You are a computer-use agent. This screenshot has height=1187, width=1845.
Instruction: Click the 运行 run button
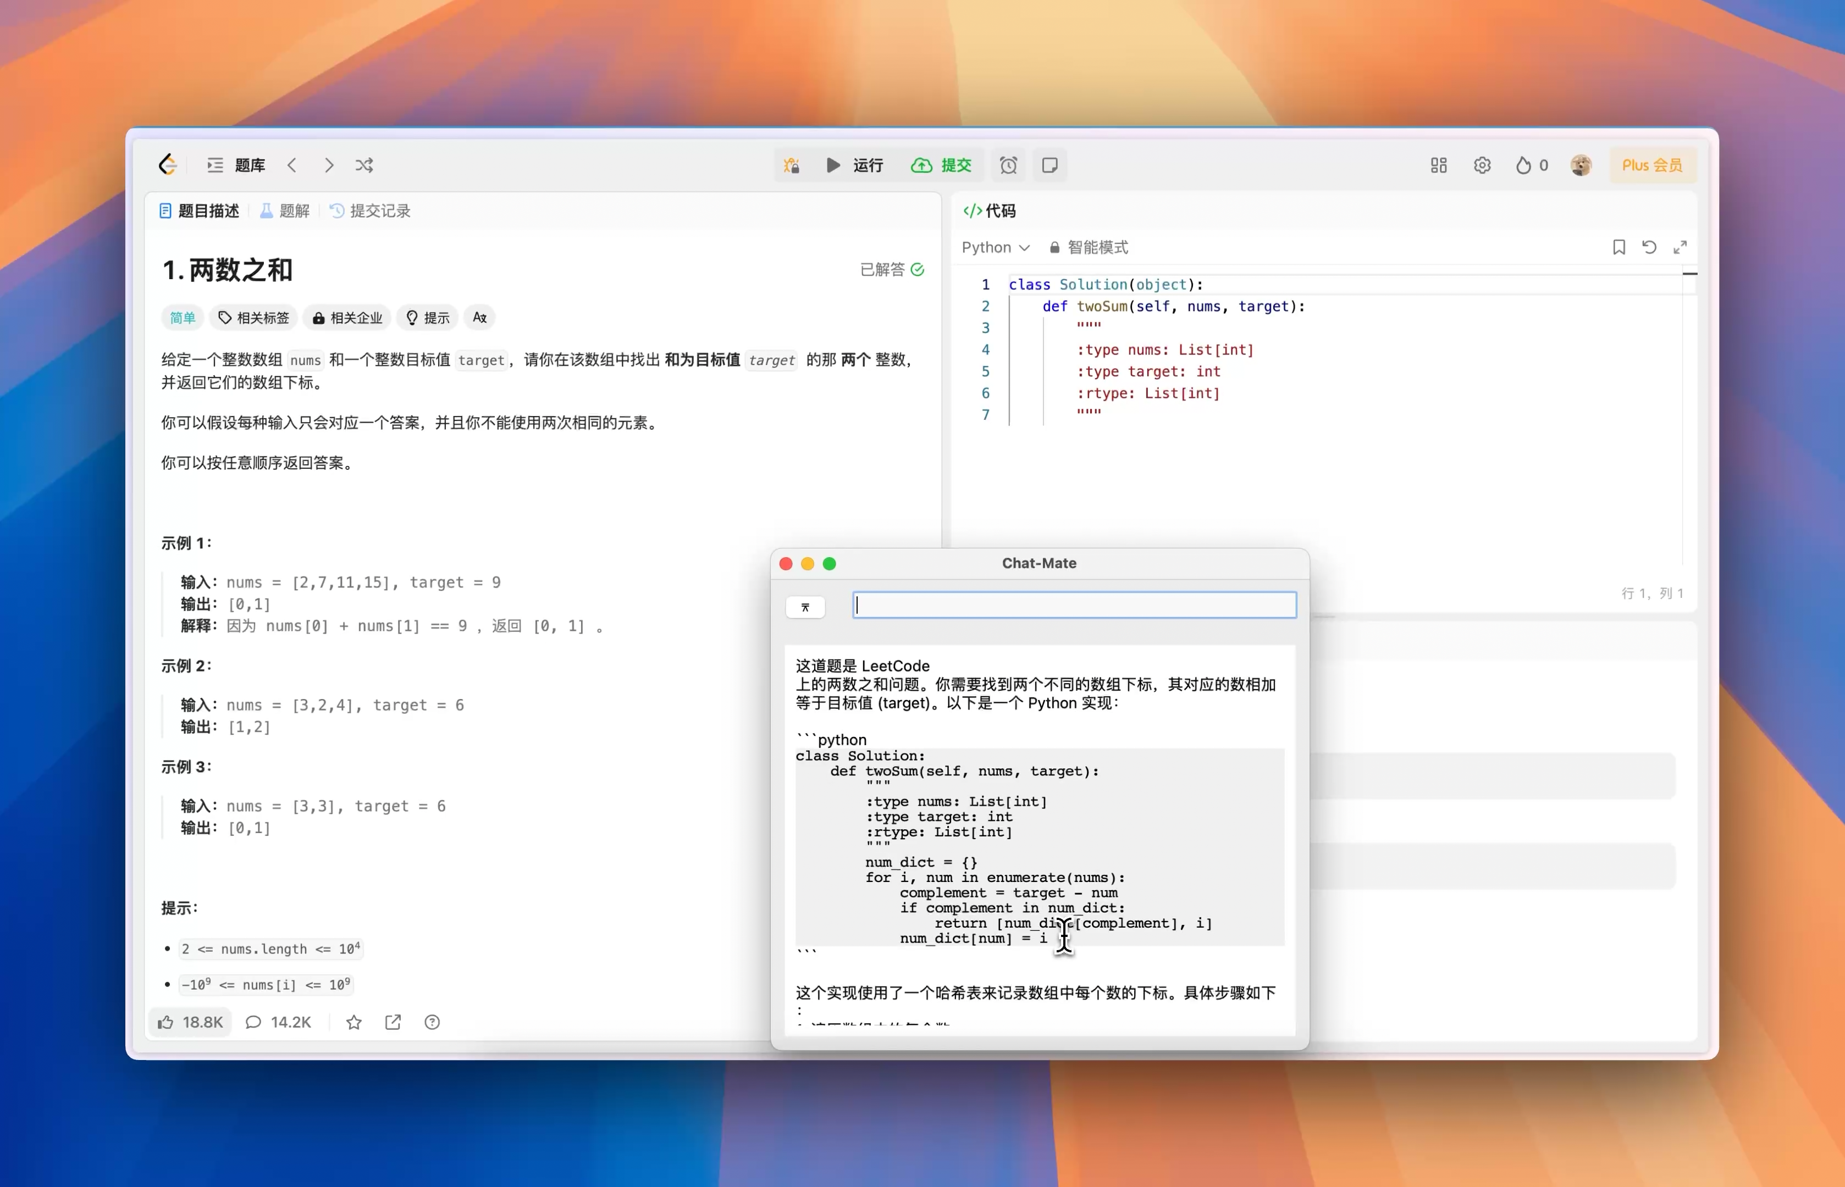854,165
